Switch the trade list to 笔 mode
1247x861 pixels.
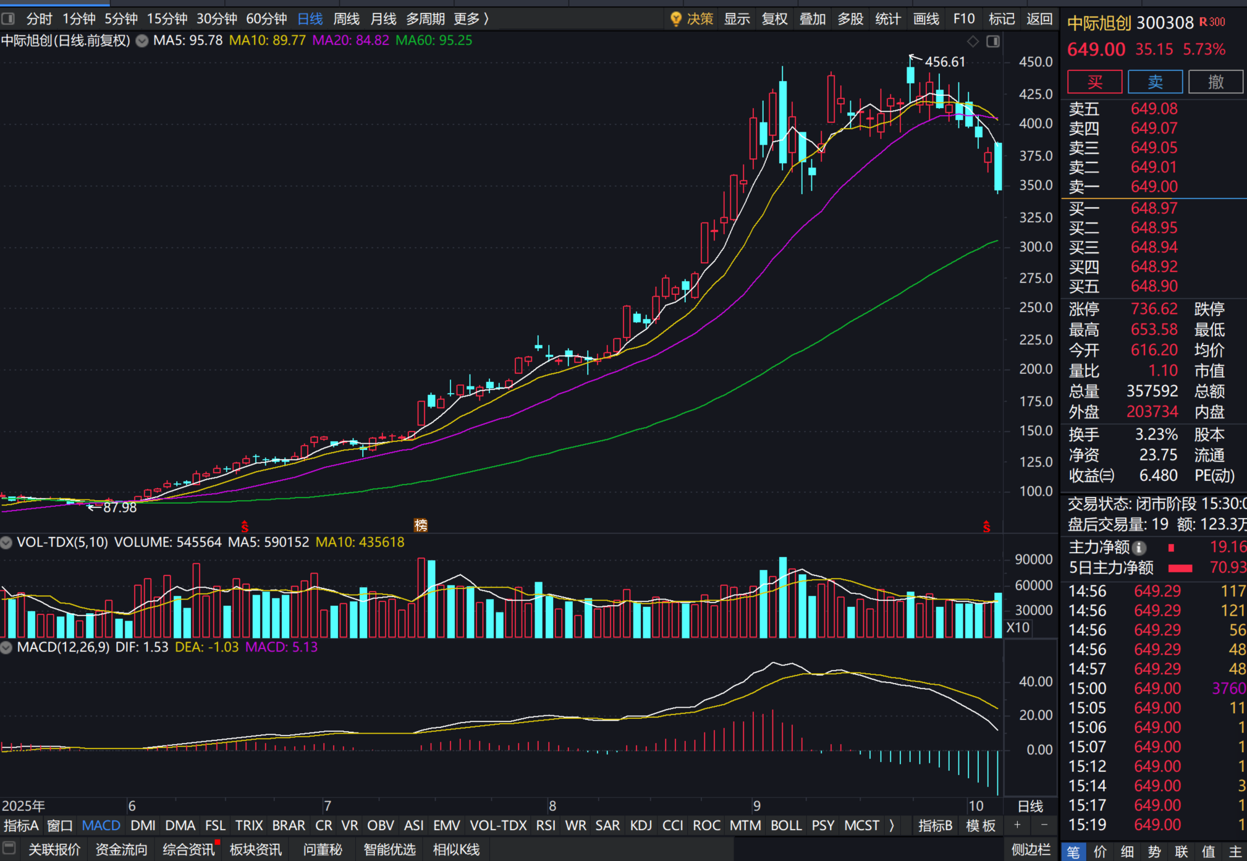1073,852
